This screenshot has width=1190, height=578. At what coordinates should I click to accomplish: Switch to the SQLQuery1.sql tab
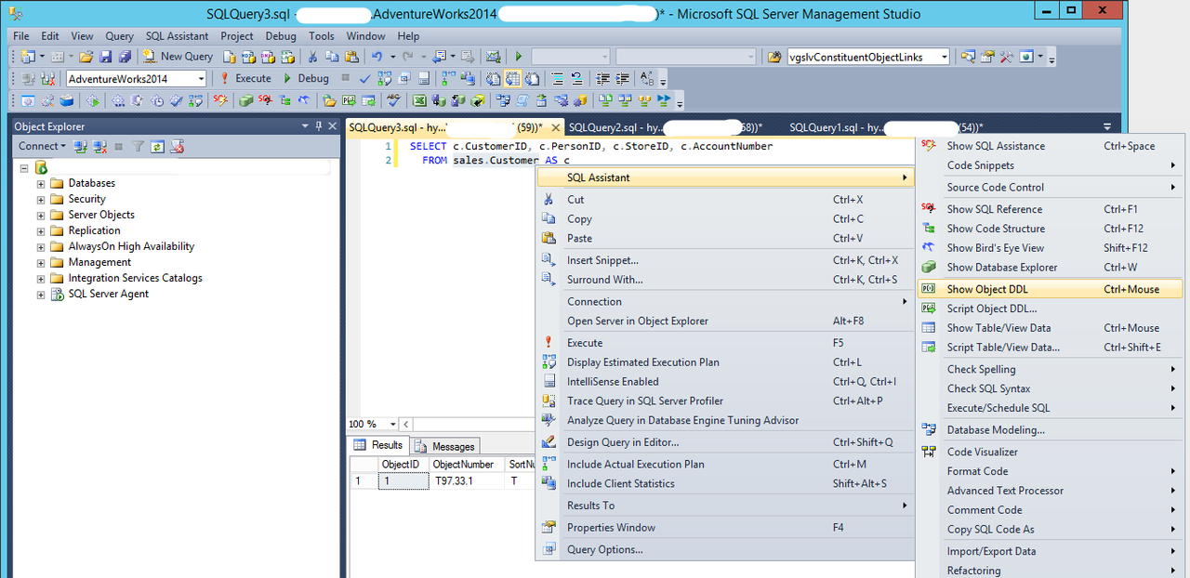click(x=885, y=127)
